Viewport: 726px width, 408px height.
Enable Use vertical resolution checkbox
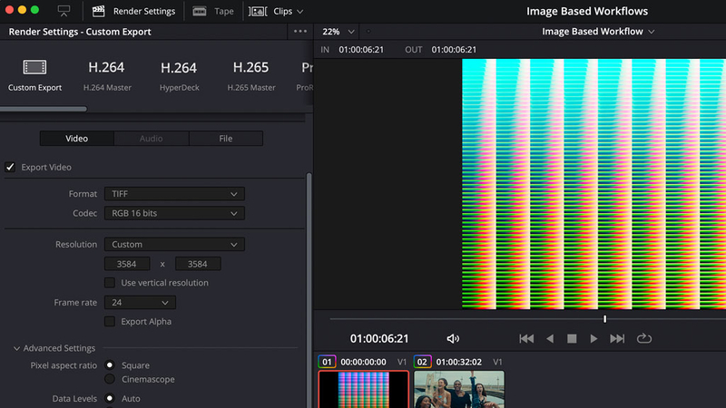pyautogui.click(x=110, y=283)
